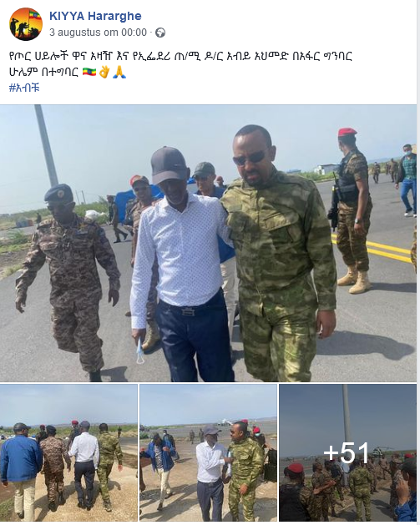Open the #አብቹ hashtag link
The height and width of the screenshot is (525, 420).
[x=24, y=88]
